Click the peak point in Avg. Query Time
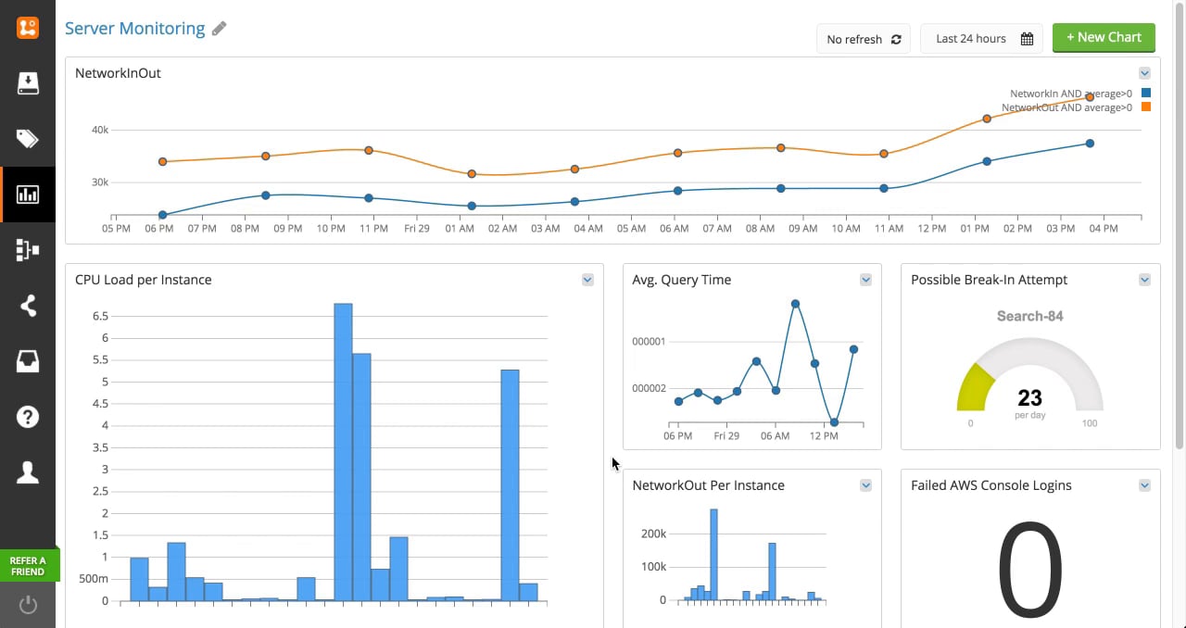1186x628 pixels. coord(795,304)
